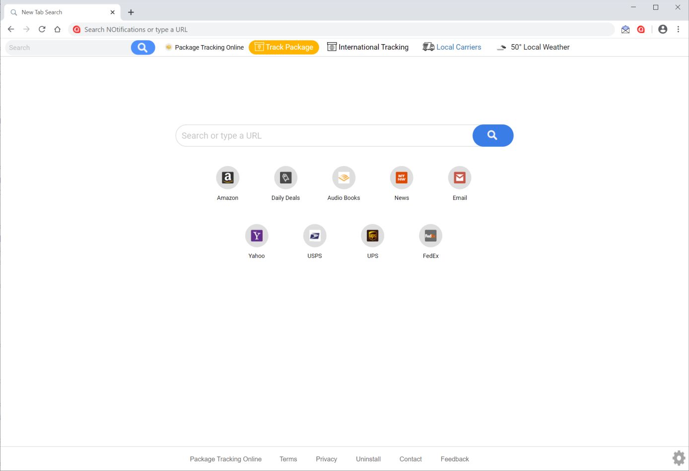Open the Chrome three-dot menu
The height and width of the screenshot is (471, 689).
678,29
